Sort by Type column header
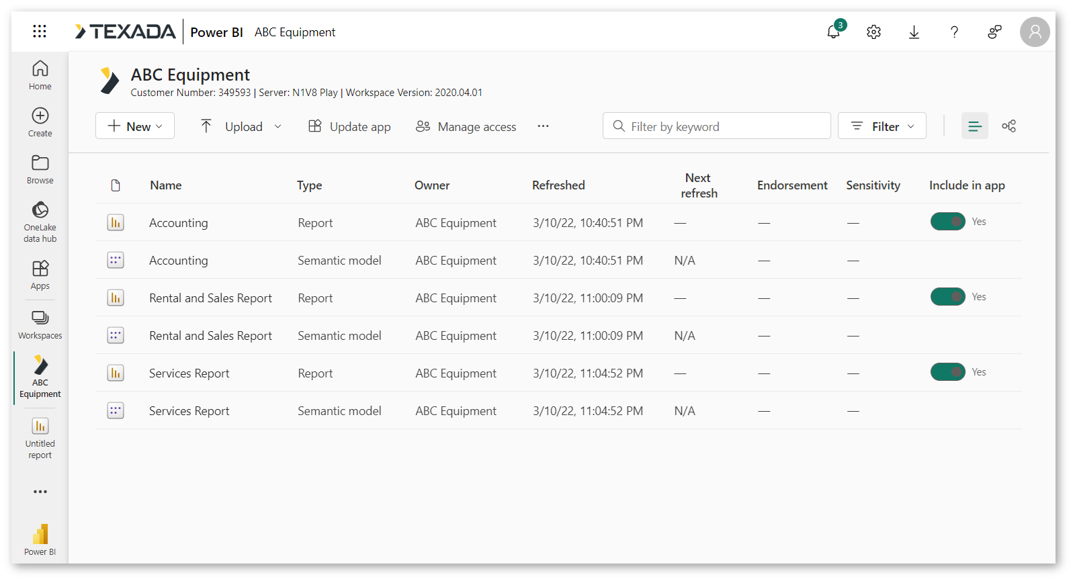1073x581 pixels. [x=310, y=185]
